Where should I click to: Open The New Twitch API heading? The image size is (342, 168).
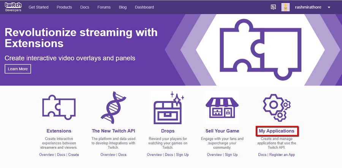point(113,131)
